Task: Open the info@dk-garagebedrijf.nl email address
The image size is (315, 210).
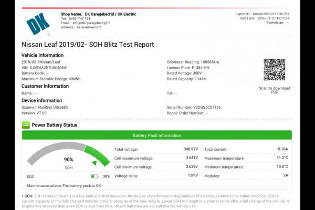Action: [x=86, y=23]
